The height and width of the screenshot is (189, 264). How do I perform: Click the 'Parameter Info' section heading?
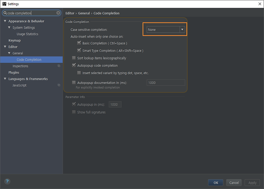pyautogui.click(x=75, y=97)
